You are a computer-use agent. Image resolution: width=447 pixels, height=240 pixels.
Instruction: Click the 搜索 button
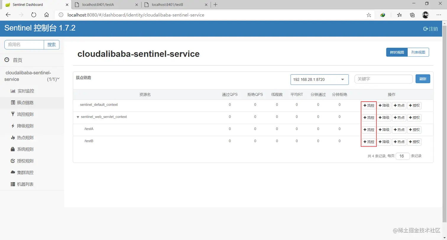(52, 45)
